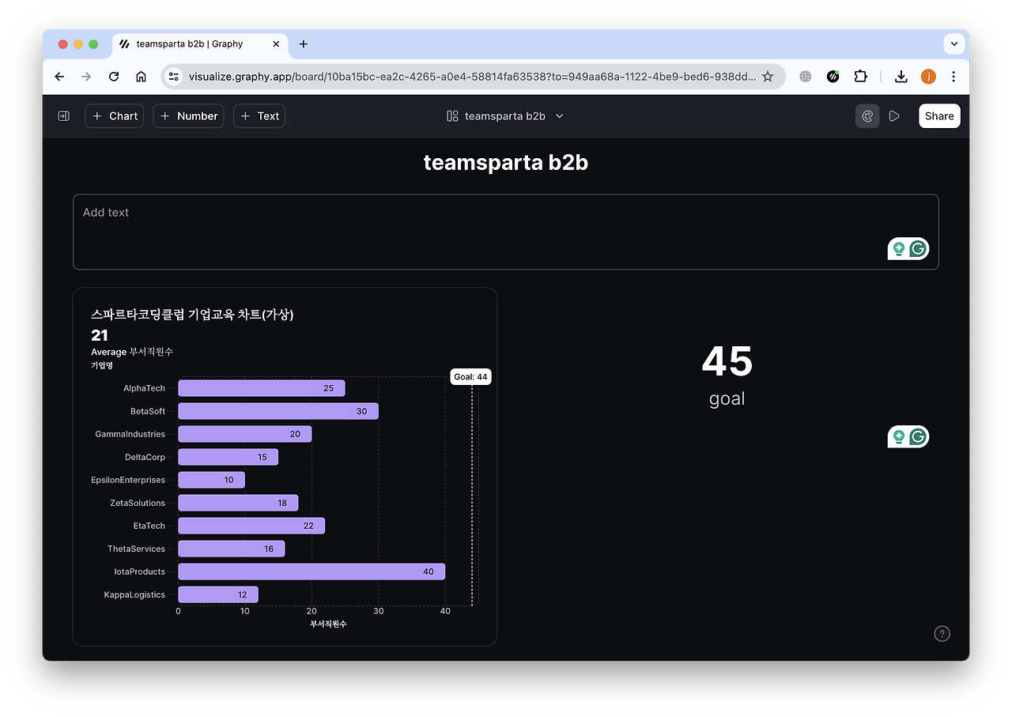The width and height of the screenshot is (1012, 717).
Task: Click the globe extension icon
Action: 806,77
